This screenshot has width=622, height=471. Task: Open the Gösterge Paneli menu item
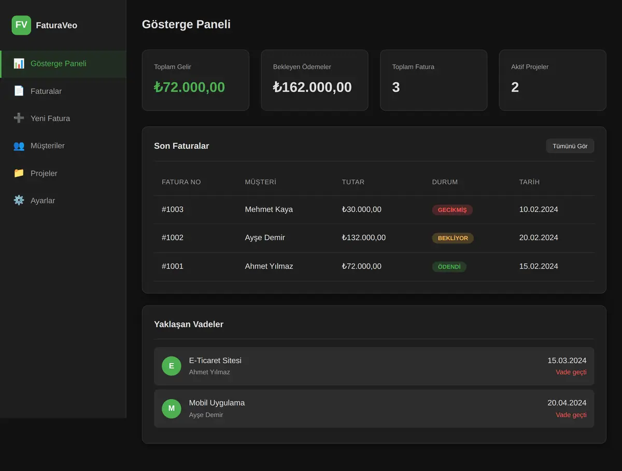[63, 64]
